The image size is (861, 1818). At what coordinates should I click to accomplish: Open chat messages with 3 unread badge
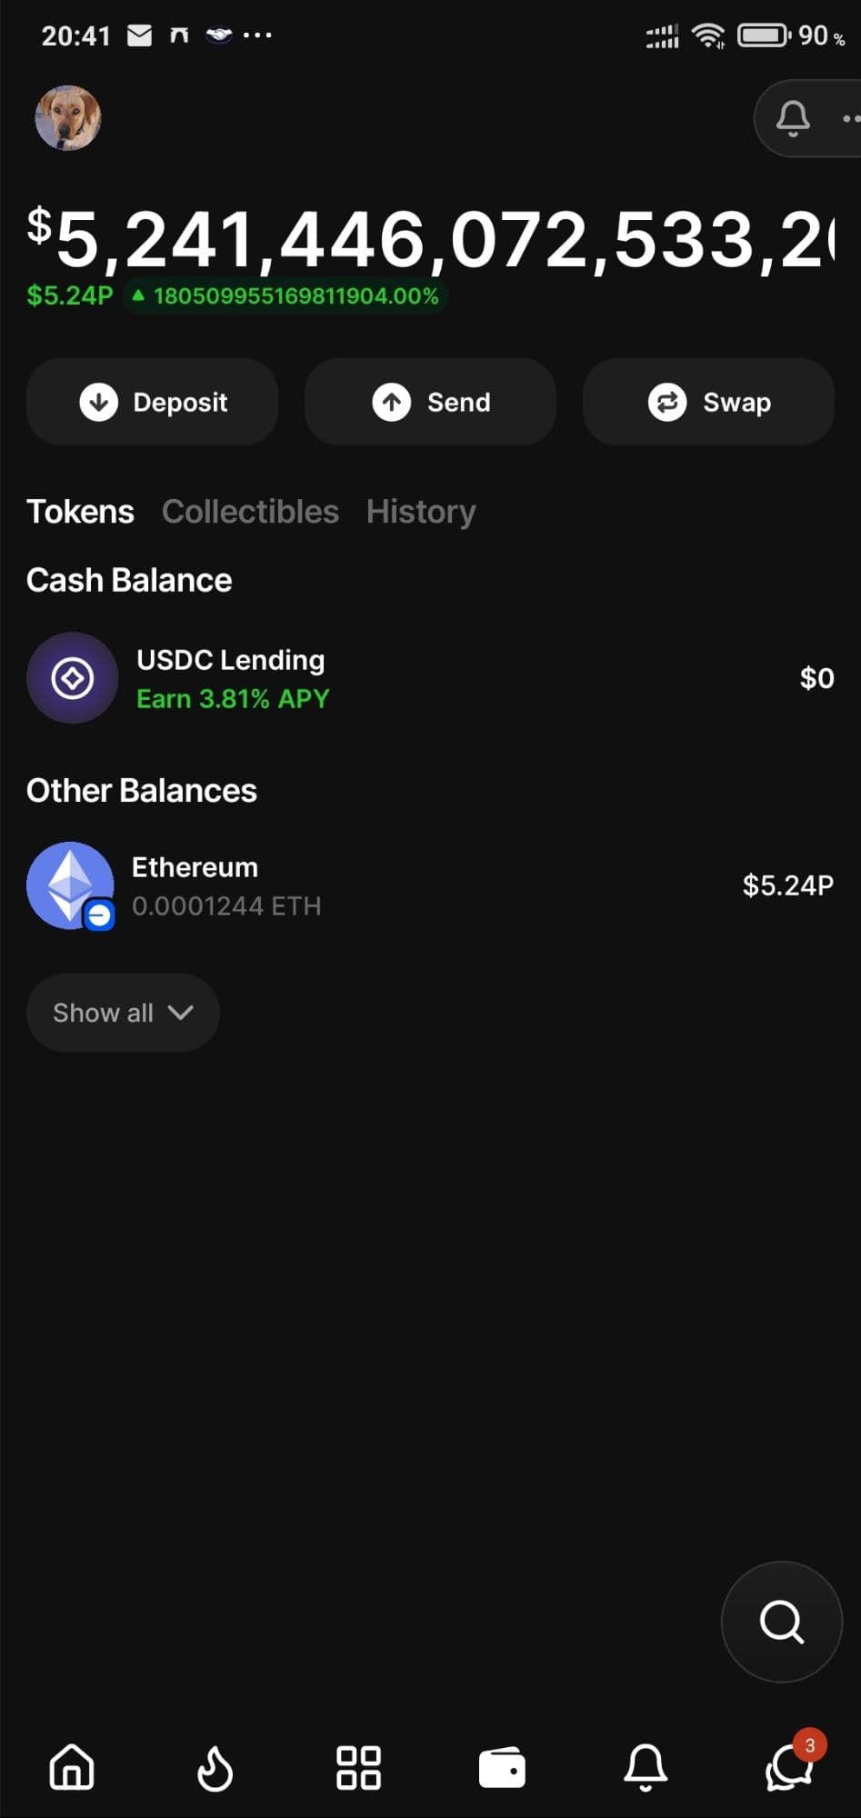coord(788,1767)
